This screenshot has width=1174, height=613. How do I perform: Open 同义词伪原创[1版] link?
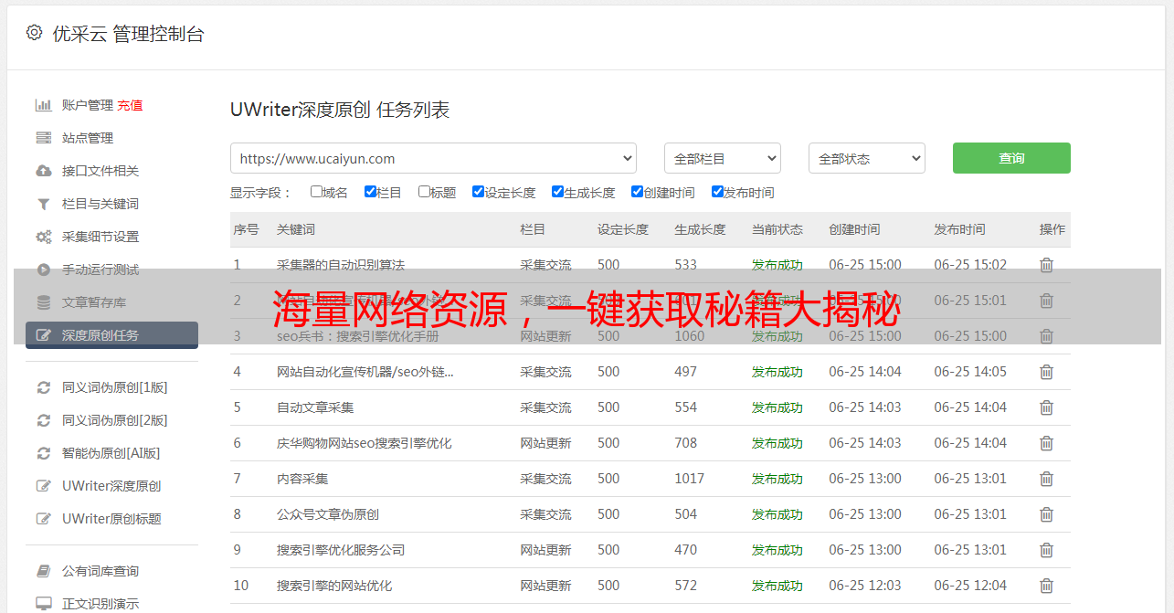click(115, 387)
